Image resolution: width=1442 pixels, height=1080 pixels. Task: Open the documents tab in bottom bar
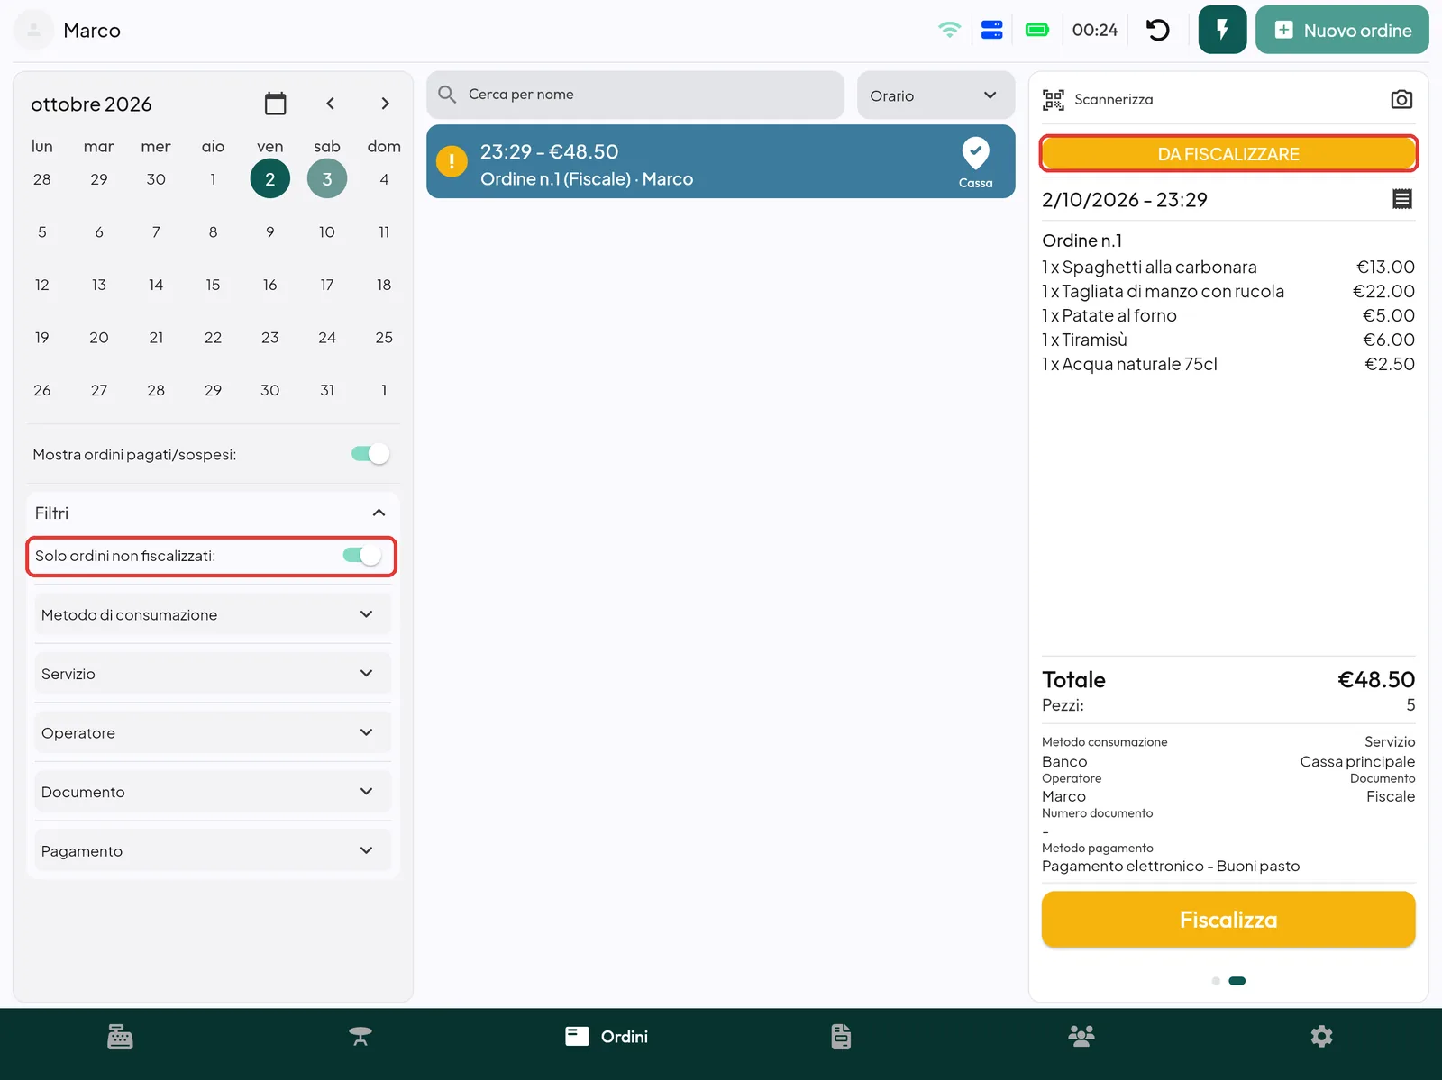841,1037
